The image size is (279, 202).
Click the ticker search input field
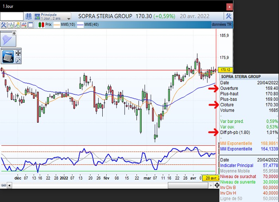12,16
